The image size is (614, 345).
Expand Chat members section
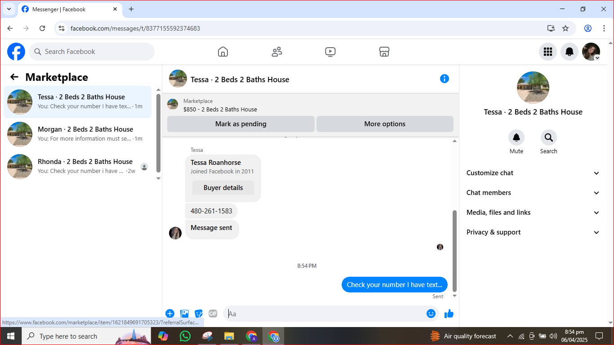tap(533, 193)
